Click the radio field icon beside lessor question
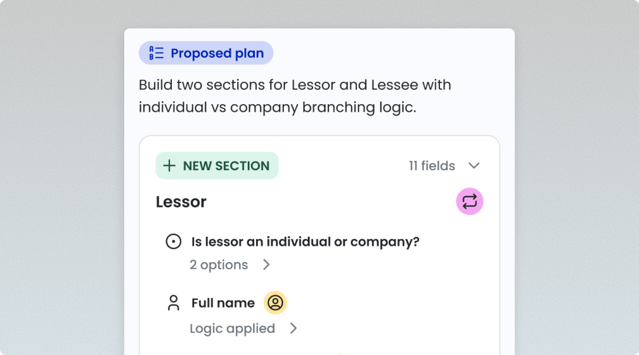 pos(174,242)
